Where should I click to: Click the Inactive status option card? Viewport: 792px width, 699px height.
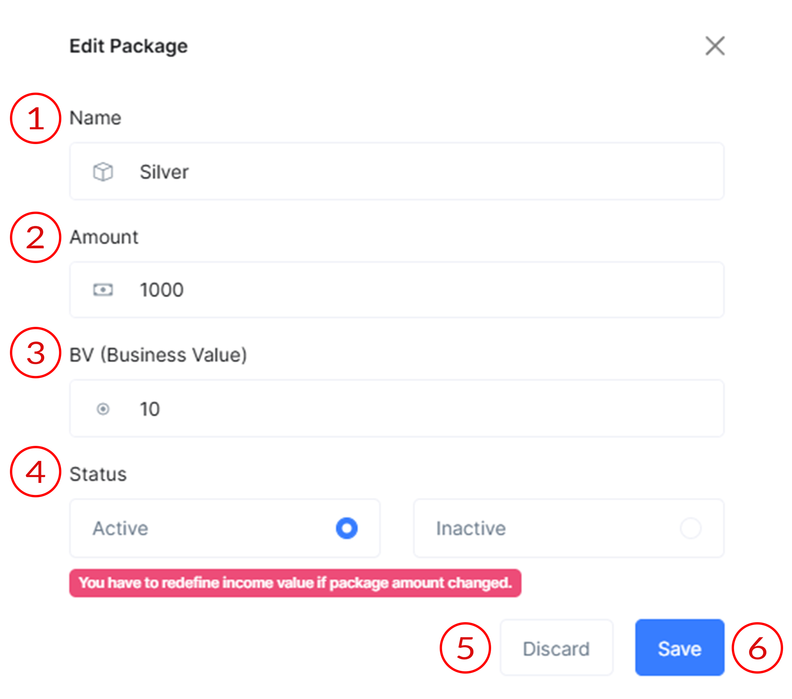(569, 528)
